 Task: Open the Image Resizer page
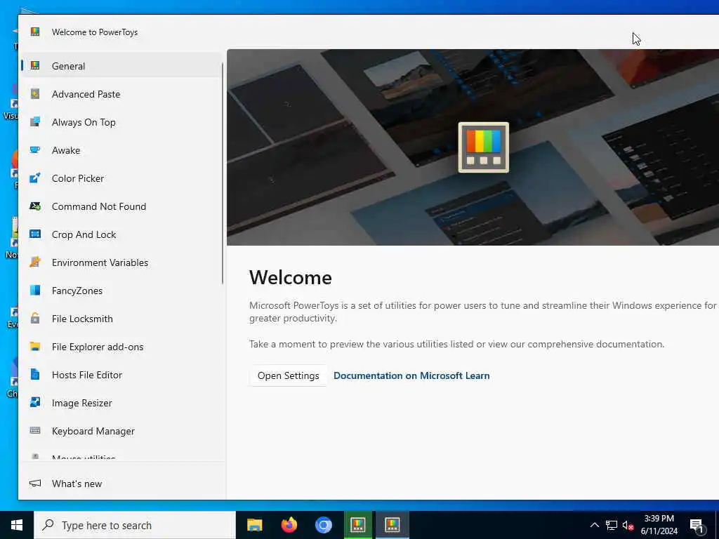122,402
